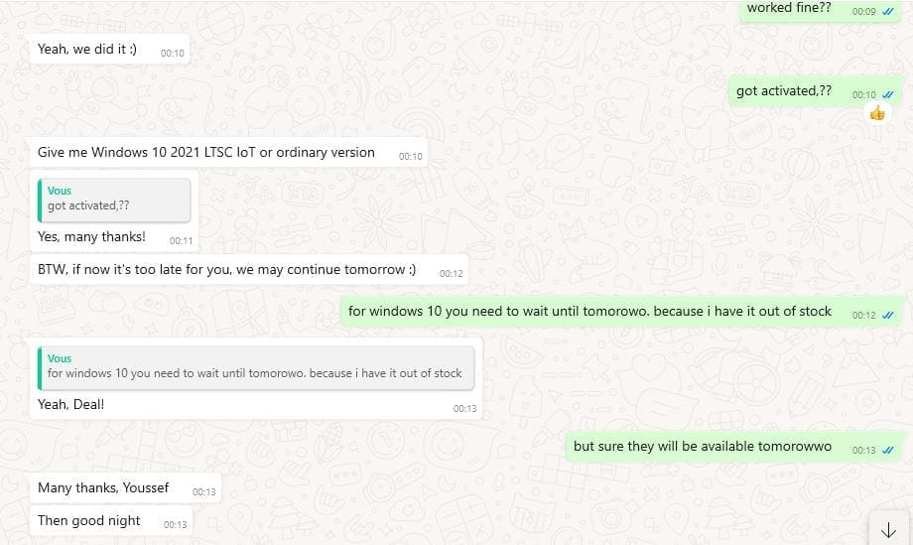Open quoted reply 'for windows 10 you need to wait' preview
913x545 pixels.
256,368
